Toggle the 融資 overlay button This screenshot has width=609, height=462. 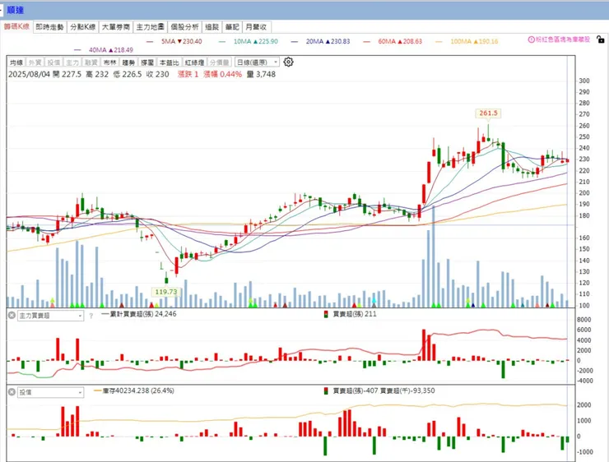coord(91,62)
